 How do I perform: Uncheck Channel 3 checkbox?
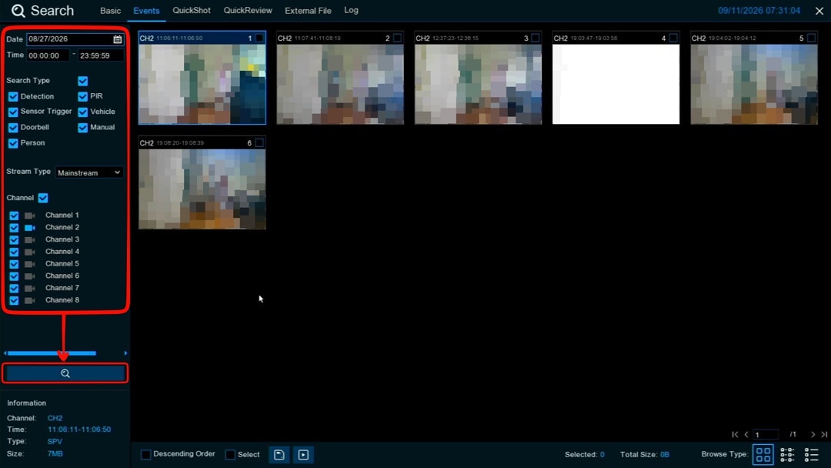coord(14,240)
